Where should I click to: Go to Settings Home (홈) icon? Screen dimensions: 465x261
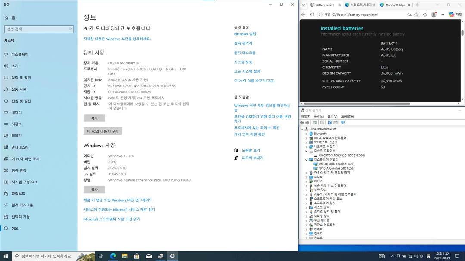click(x=6, y=18)
